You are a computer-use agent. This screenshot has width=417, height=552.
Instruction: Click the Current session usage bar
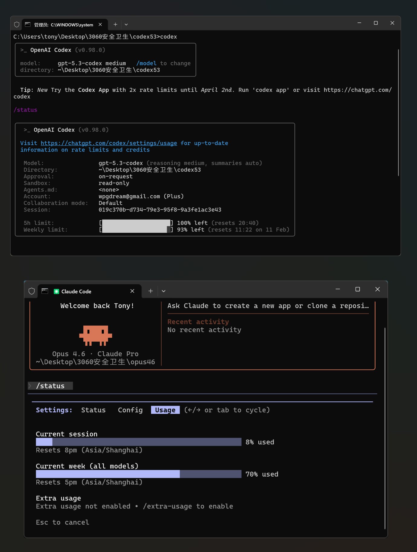pos(138,442)
